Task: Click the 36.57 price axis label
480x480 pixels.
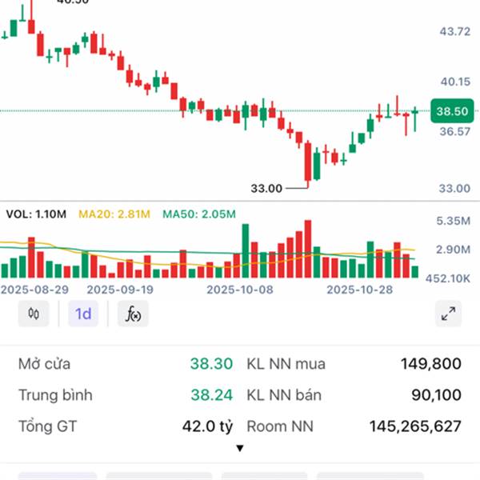Action: pos(455,132)
